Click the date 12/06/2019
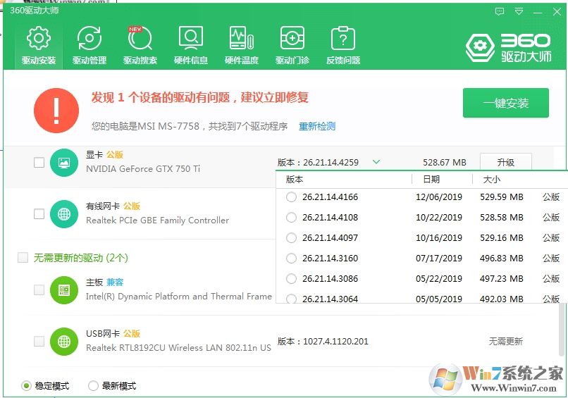 click(x=438, y=197)
